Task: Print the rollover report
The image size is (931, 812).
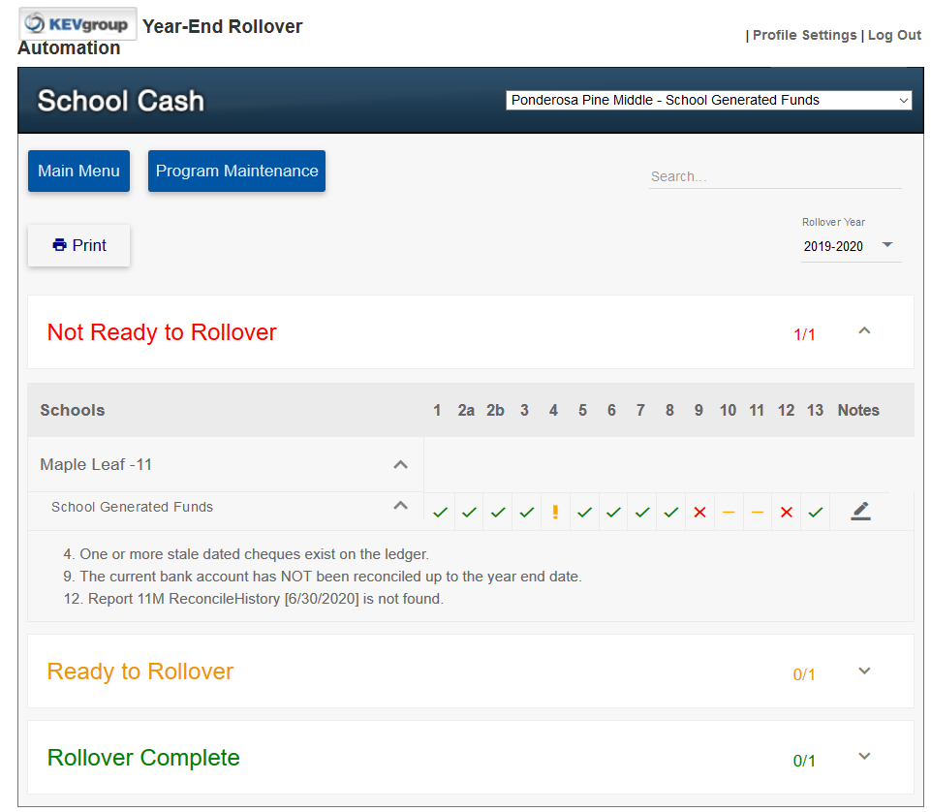Action: tap(79, 245)
